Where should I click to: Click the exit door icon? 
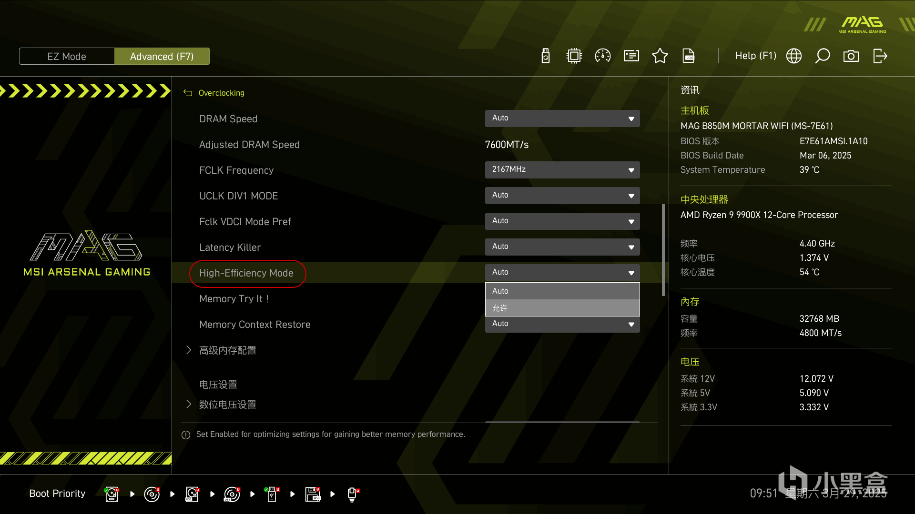click(x=880, y=56)
